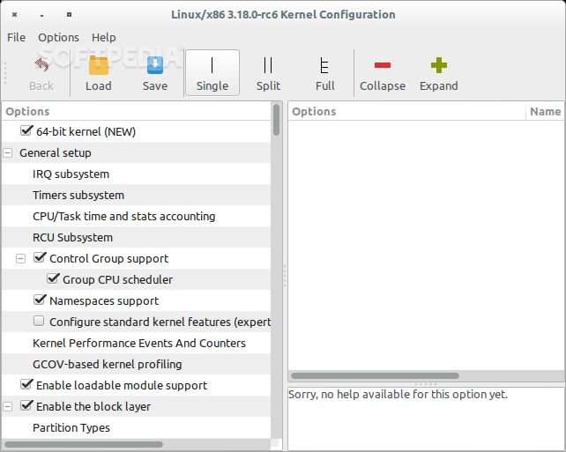Enable Configure standard kernel features checkbox
This screenshot has height=452, width=566.
[39, 321]
